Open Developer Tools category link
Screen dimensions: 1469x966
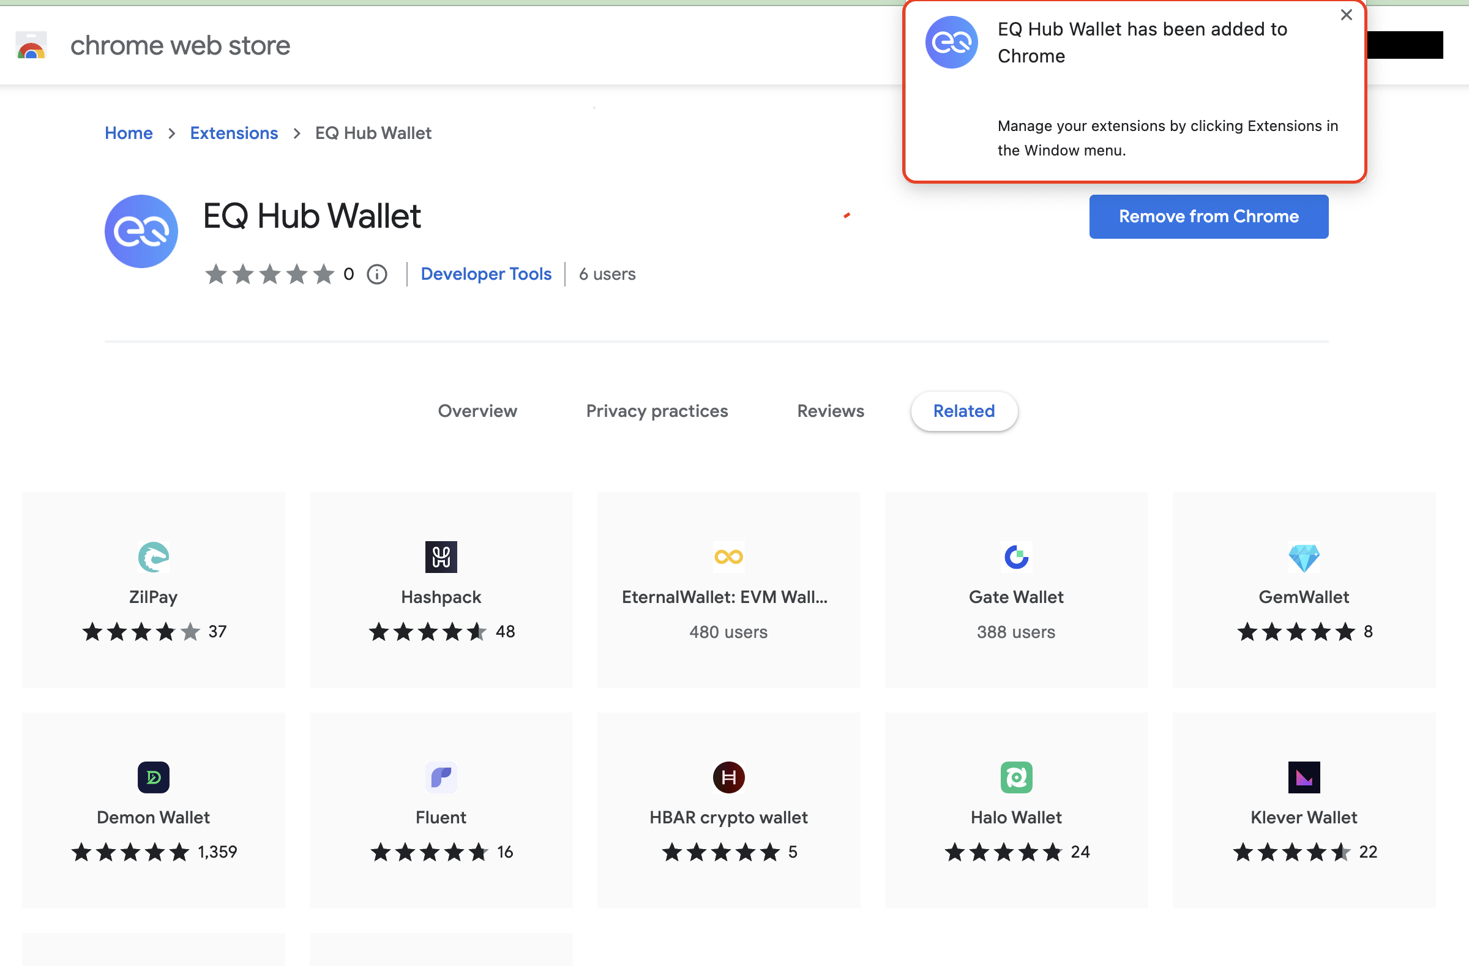click(x=486, y=274)
